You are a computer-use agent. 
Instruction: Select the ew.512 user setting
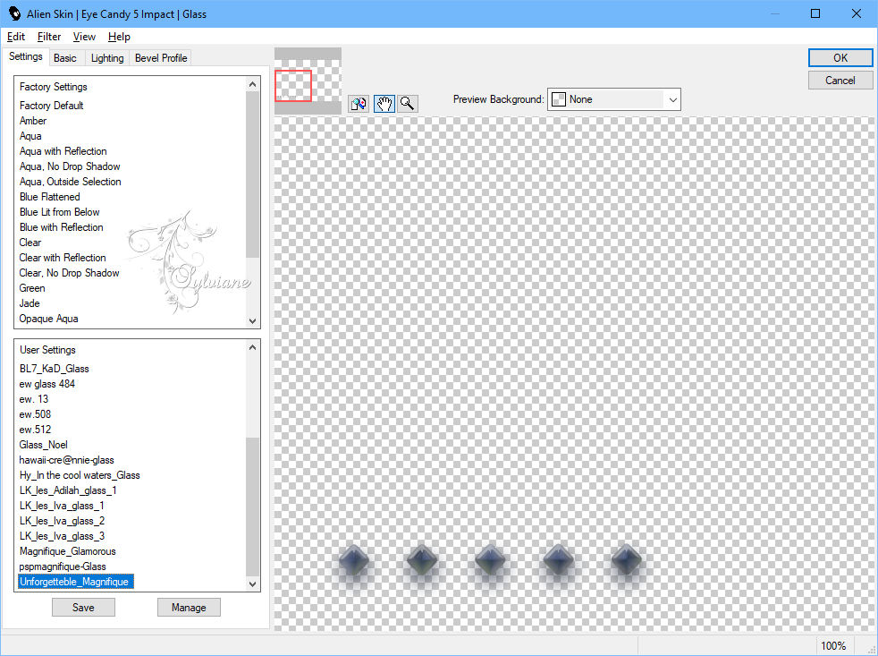[35, 429]
